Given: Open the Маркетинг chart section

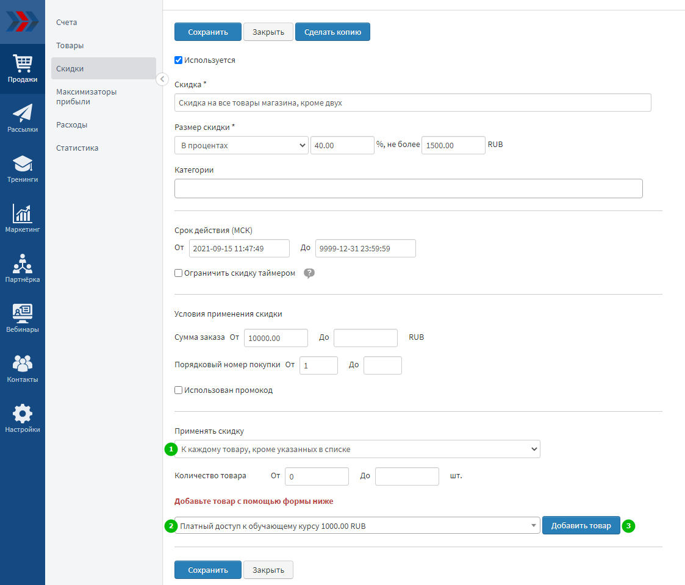Looking at the screenshot, I should pos(23,218).
